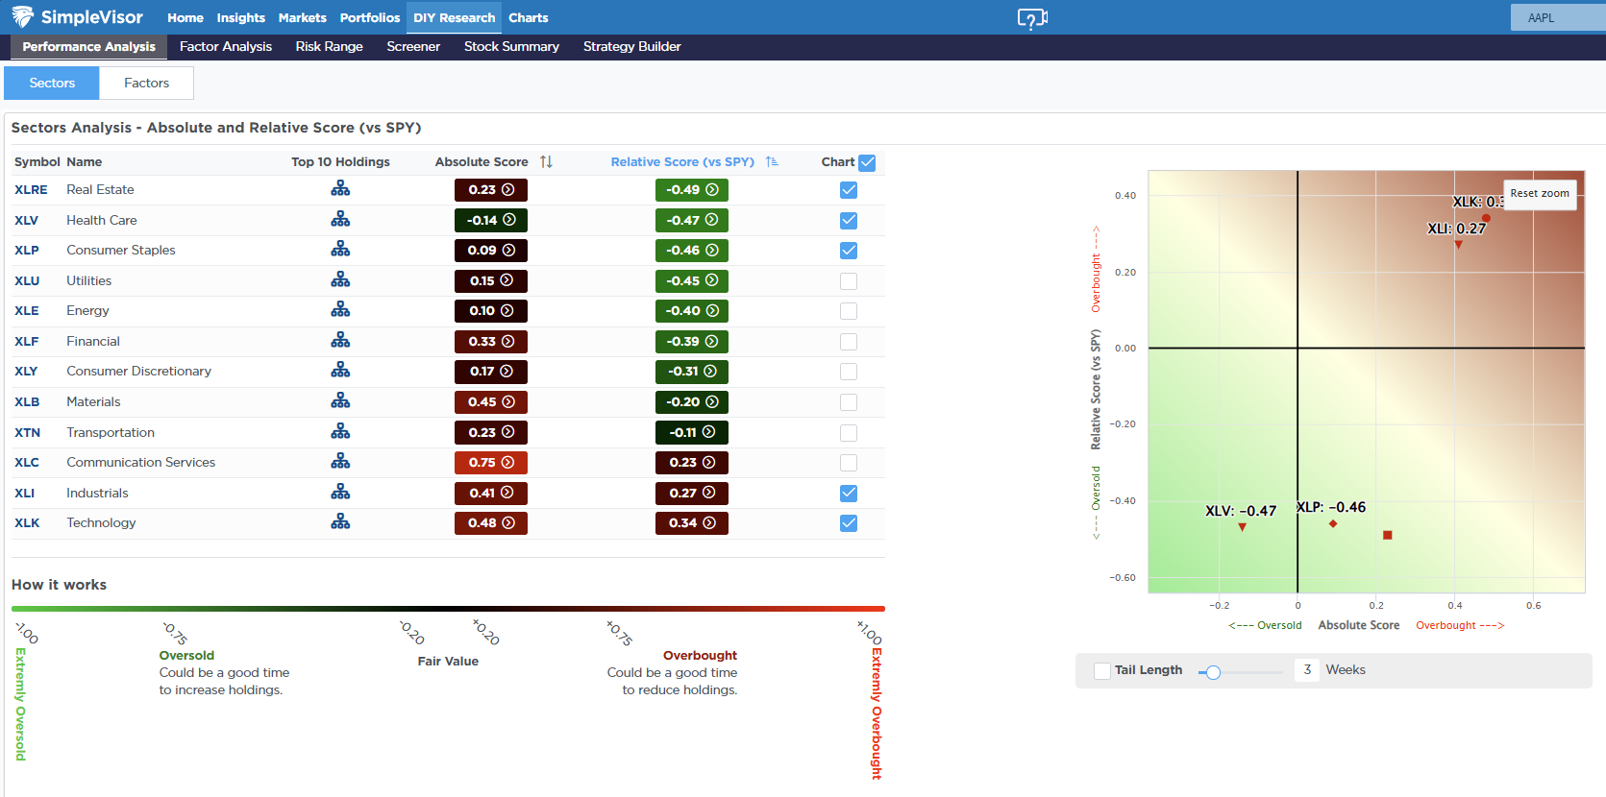
Task: Expand XLE absolute score 0.10
Action: click(491, 311)
